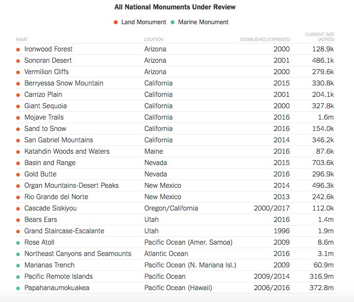354x302 pixels.
Task: Click the Marine Monument legend label
Action: click(203, 22)
